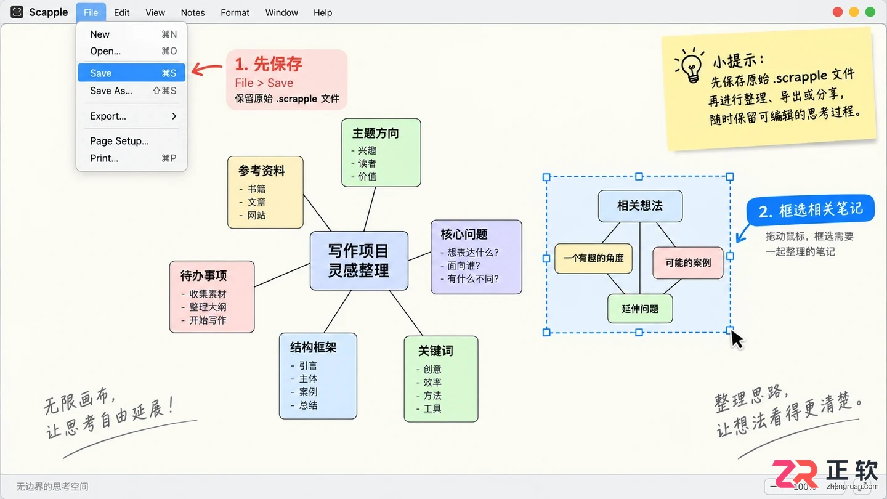
Task: Select the purple 核心问题 note
Action: 476,257
